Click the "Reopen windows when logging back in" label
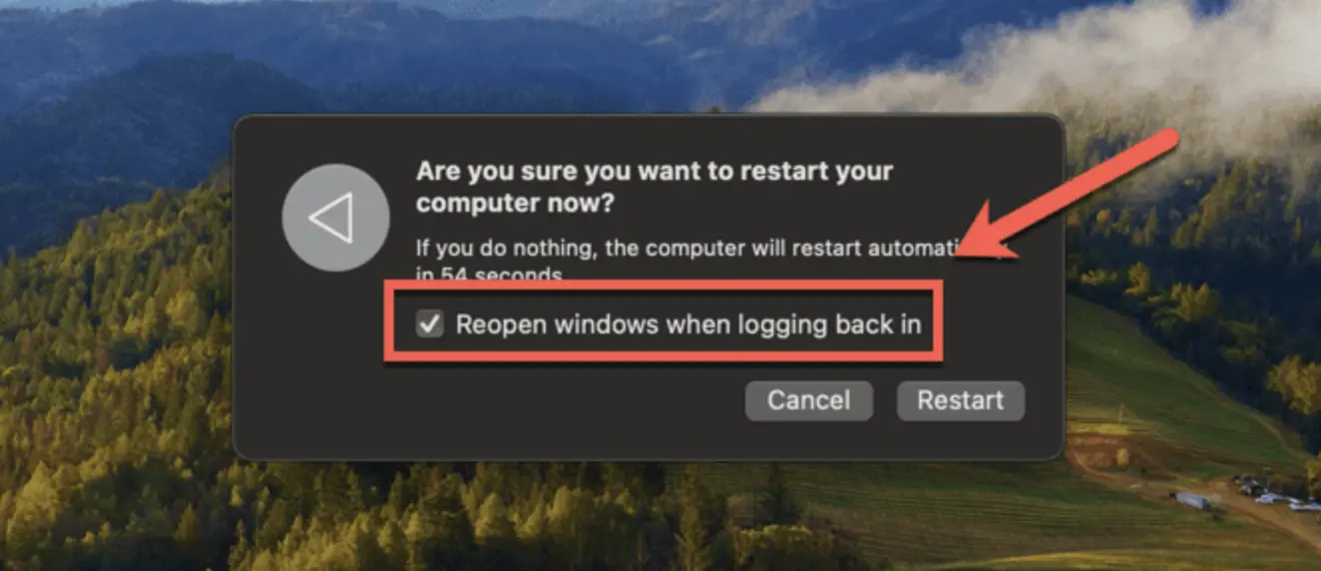Image resolution: width=1321 pixels, height=571 pixels. (x=688, y=323)
